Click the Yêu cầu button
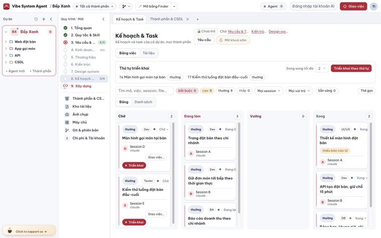 [x=204, y=40]
